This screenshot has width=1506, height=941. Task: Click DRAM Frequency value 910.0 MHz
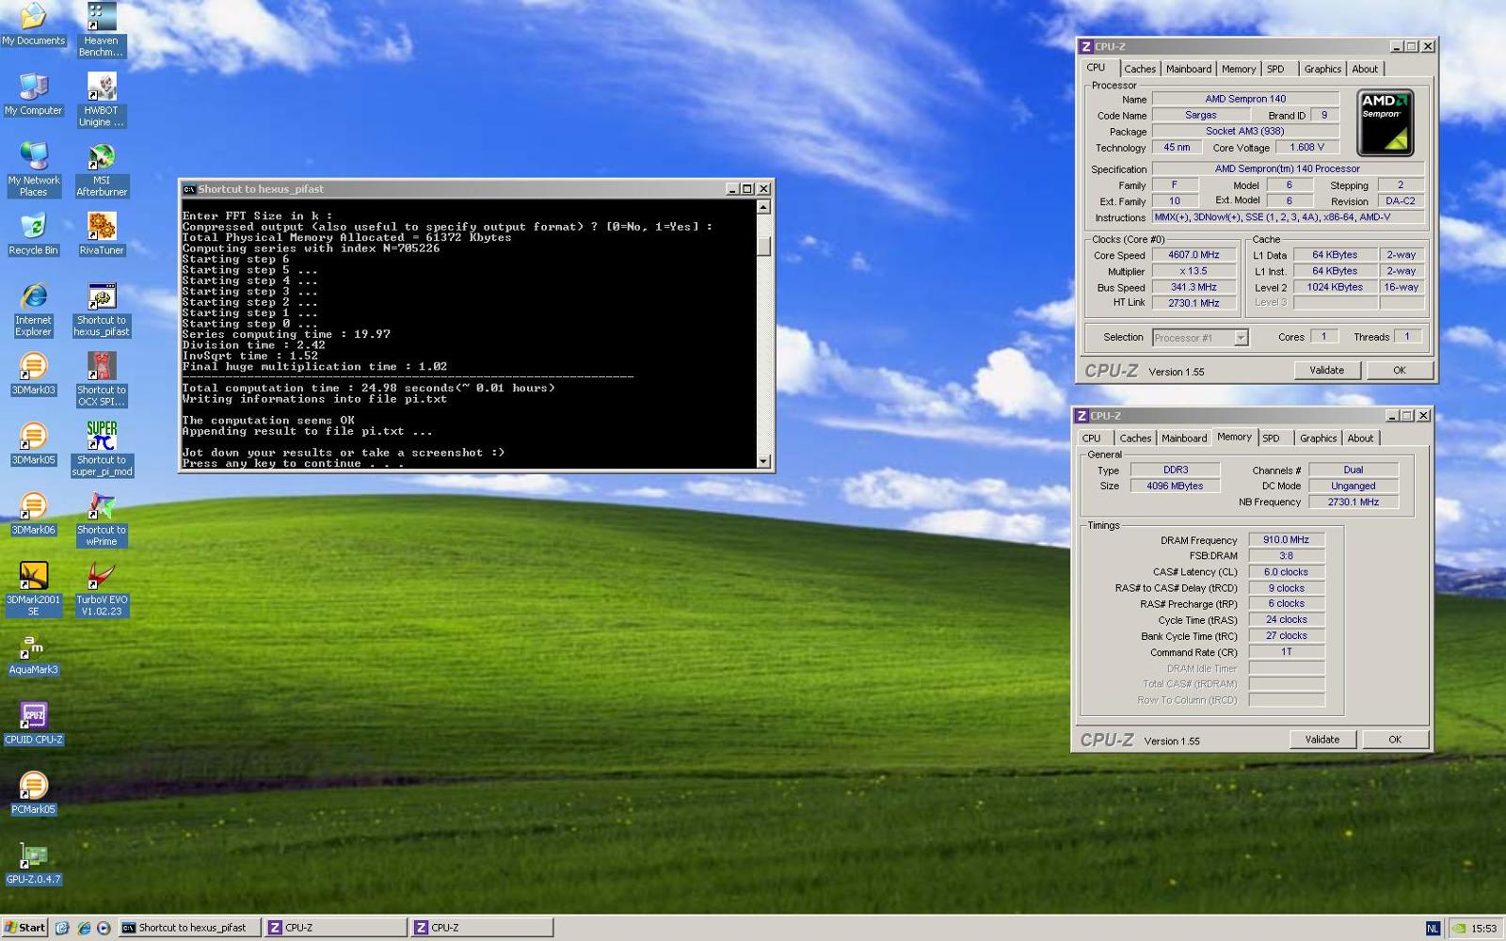(x=1286, y=540)
